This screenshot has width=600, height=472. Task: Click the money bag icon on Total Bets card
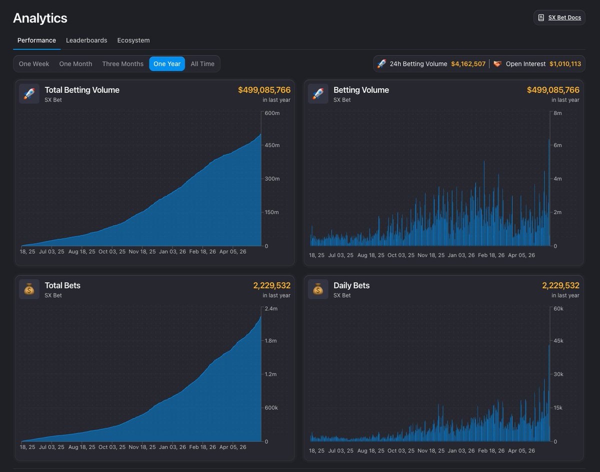tap(29, 289)
